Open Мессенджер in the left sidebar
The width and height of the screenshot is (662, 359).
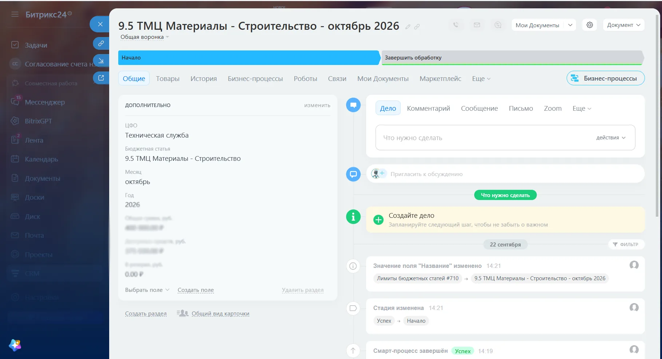pyautogui.click(x=45, y=102)
